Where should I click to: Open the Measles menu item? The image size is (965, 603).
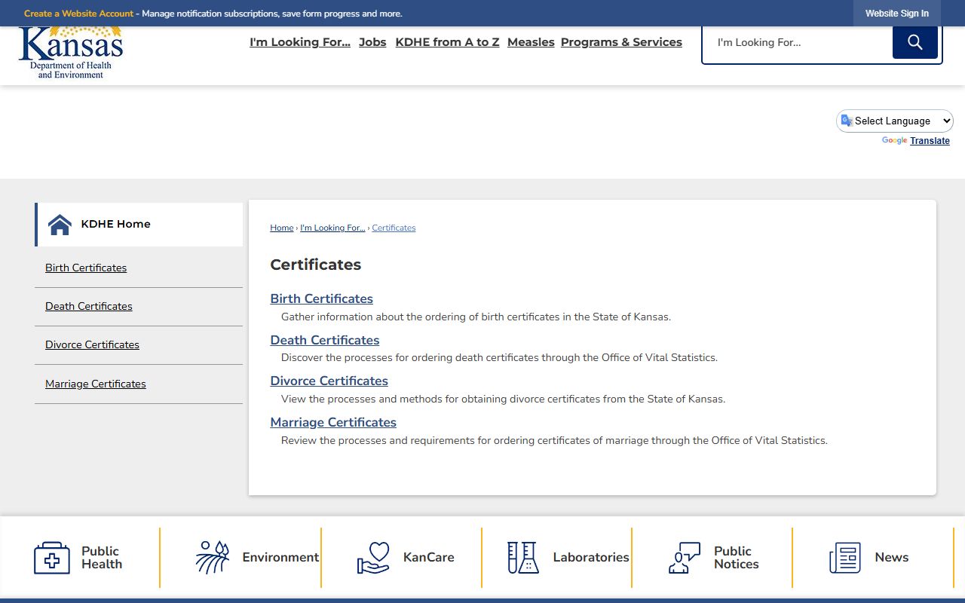coord(531,42)
